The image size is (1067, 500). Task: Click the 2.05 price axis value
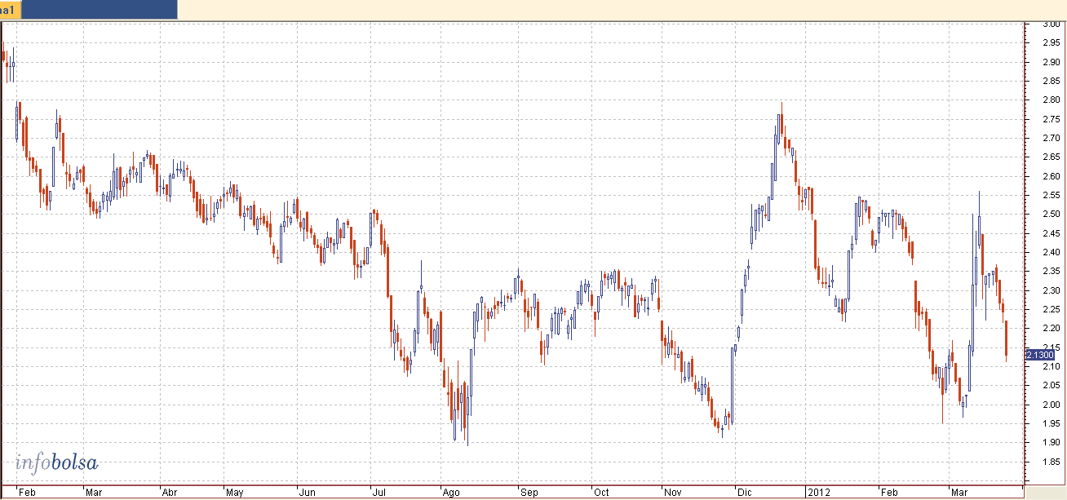point(1052,386)
